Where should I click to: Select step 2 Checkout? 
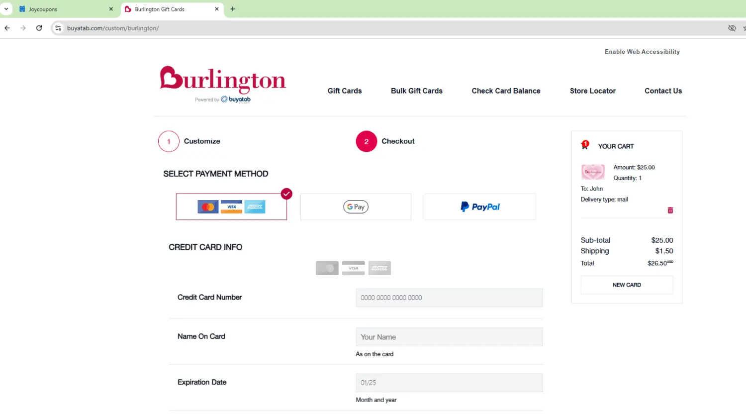(385, 141)
